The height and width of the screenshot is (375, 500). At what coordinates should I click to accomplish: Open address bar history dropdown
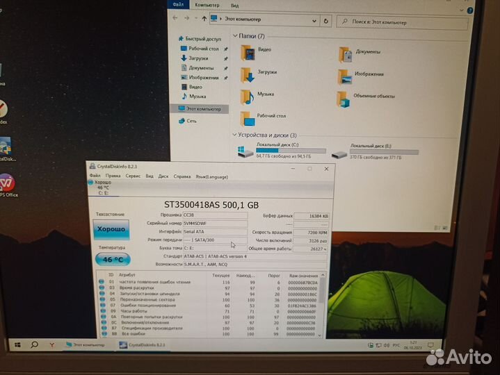point(314,21)
